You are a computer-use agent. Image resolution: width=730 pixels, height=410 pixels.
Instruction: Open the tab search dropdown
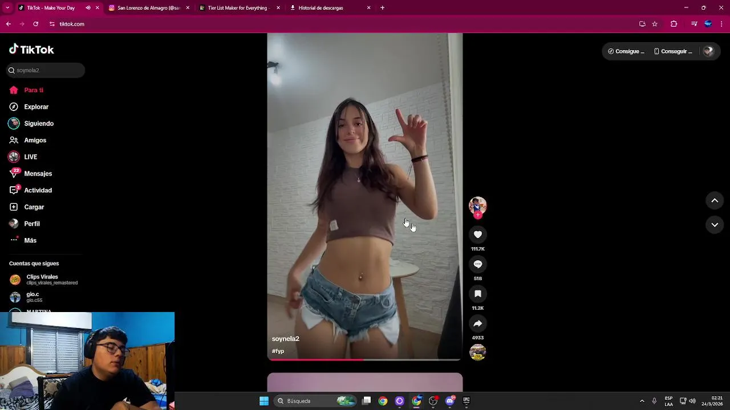click(7, 8)
